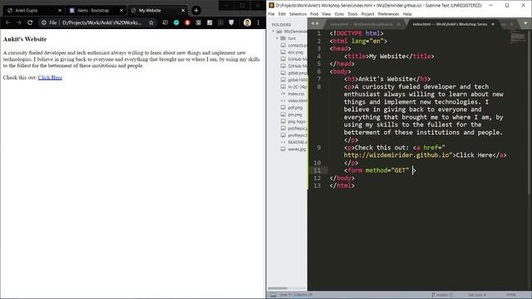Collapse the WizDemirider root folder in sidebar
532x299 pixels.
[x=273, y=32]
